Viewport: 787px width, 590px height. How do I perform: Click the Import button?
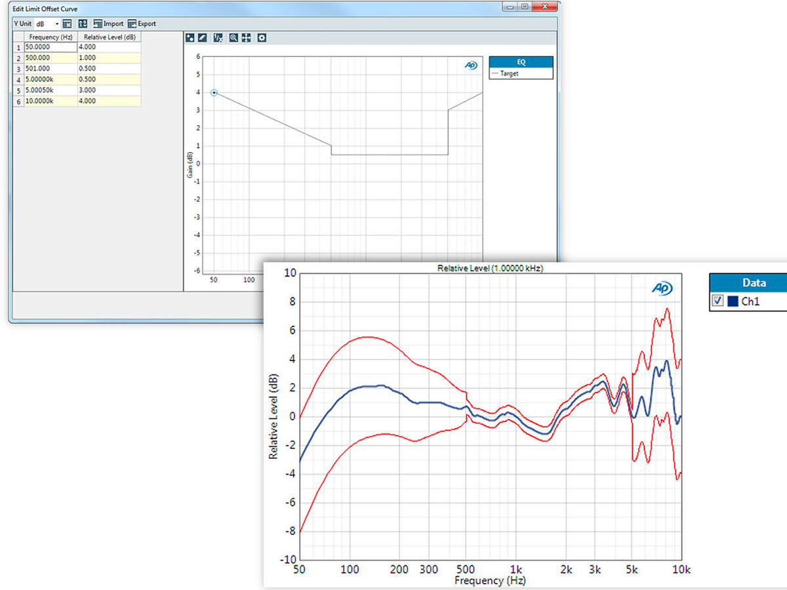click(108, 24)
